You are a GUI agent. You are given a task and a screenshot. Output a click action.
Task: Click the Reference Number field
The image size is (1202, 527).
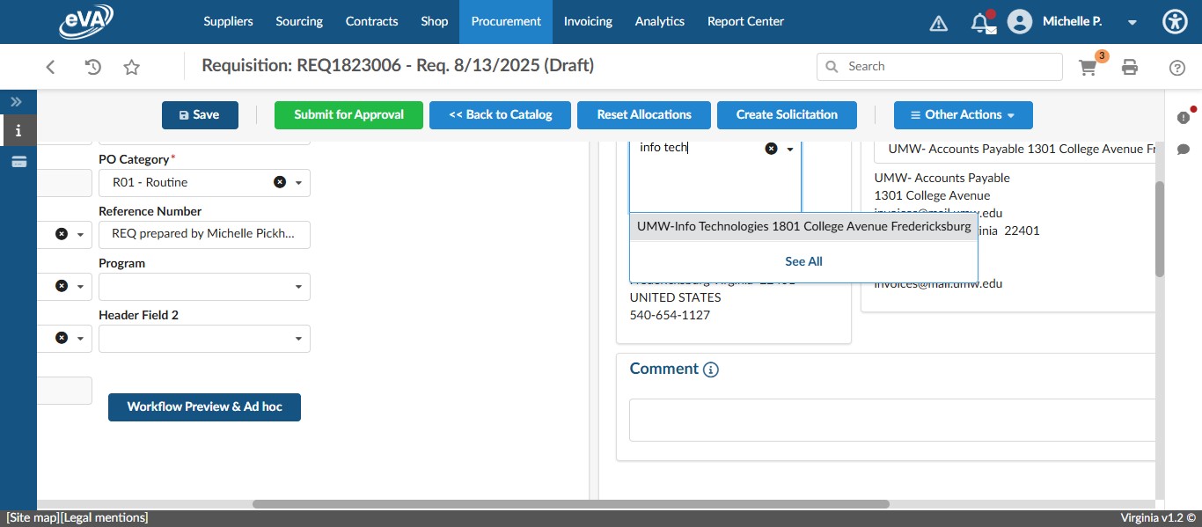[x=204, y=234]
